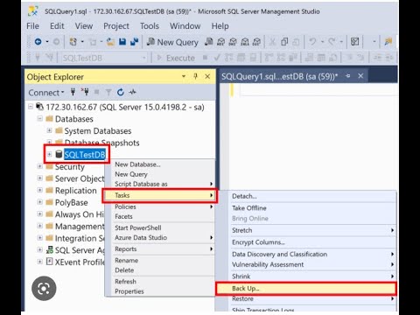Pin the SQLQuery1.sql tab

click(x=347, y=76)
